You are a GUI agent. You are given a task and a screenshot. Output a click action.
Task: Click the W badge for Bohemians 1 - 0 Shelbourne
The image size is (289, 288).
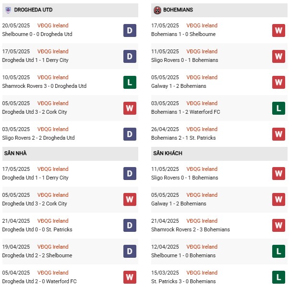click(279, 30)
